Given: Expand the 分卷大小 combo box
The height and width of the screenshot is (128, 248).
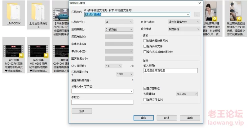Looking at the screenshot, I should pyautogui.click(x=102, y=91).
